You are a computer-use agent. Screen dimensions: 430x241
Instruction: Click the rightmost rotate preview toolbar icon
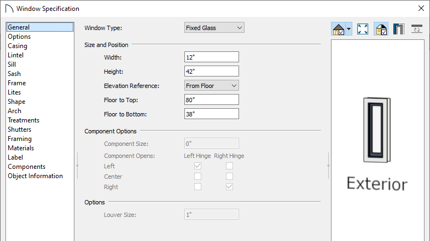(x=417, y=29)
